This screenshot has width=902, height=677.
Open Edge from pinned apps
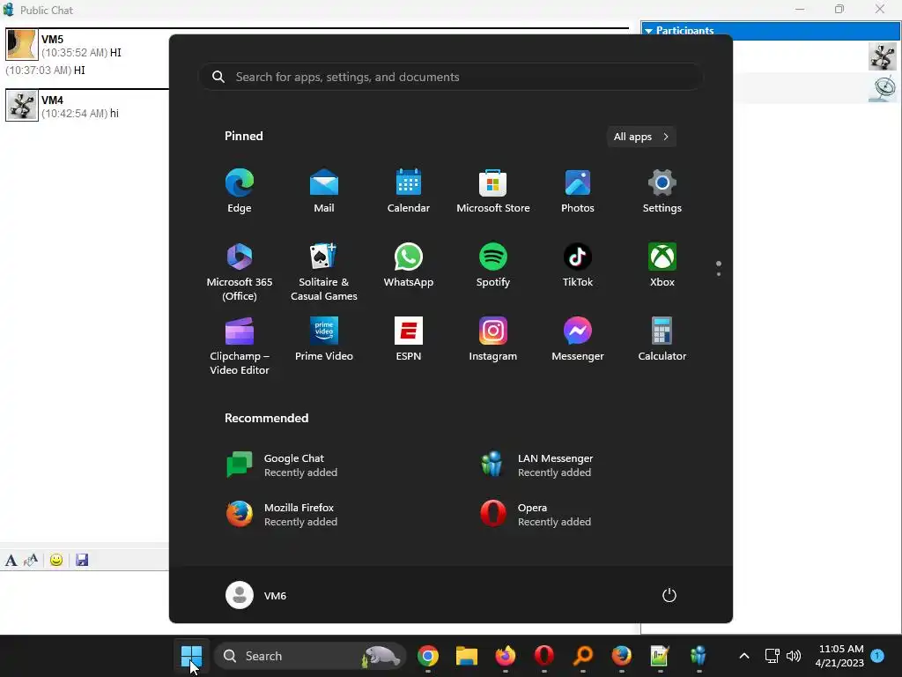240,190
